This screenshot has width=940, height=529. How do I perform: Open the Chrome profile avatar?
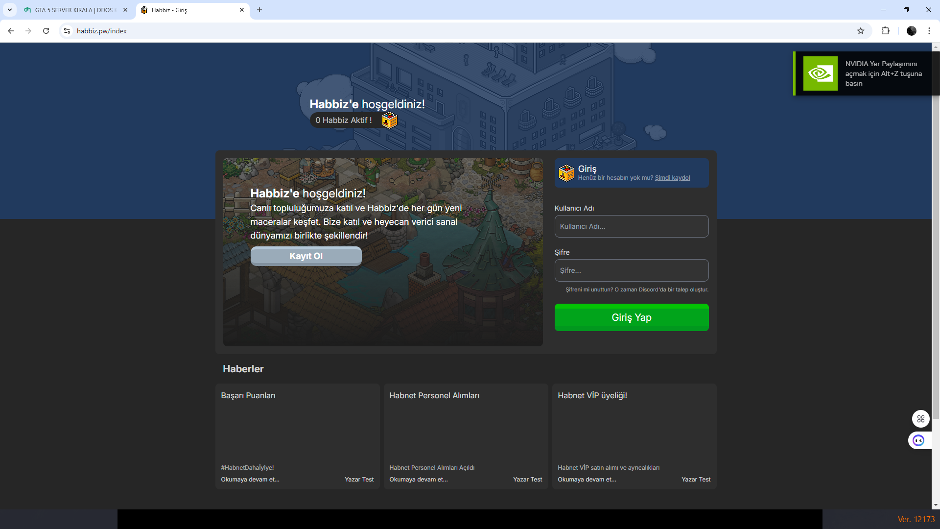[912, 31]
